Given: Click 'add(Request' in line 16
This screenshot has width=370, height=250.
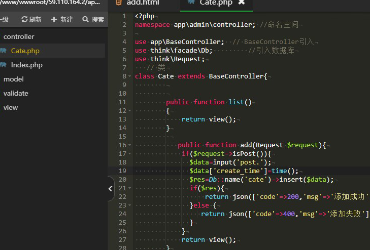Looking at the screenshot, I should [x=261, y=145].
